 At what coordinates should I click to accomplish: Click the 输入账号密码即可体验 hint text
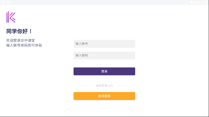pyautogui.click(x=24, y=45)
